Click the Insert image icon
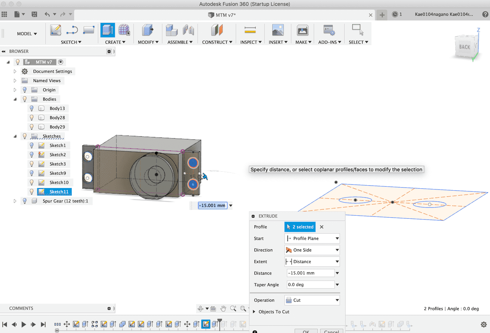Screen dimensions: 490x333 pos(278,30)
